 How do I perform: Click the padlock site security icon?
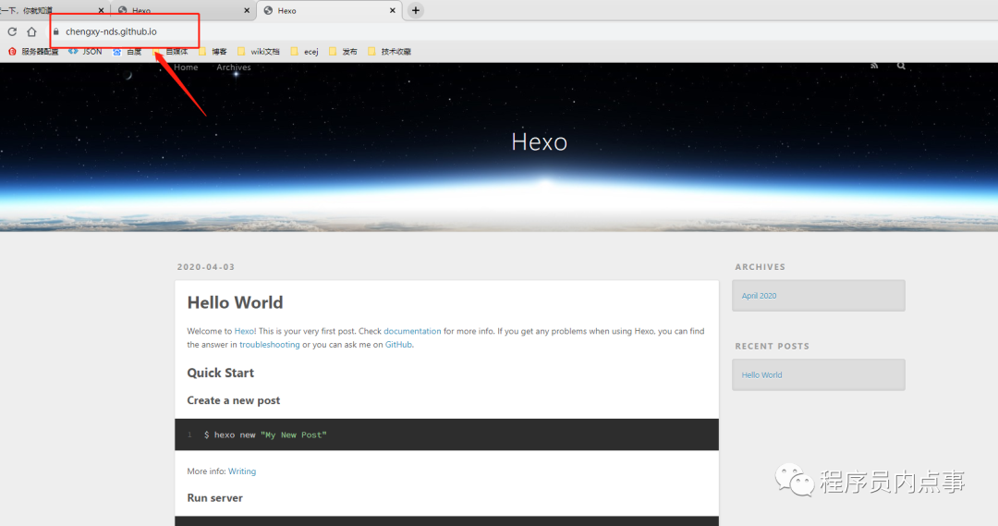click(x=56, y=31)
